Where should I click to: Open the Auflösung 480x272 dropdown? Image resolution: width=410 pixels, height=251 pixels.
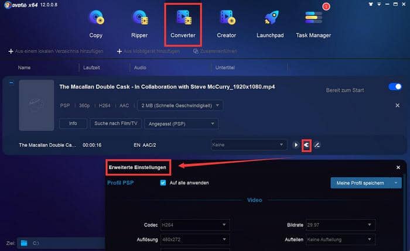[x=195, y=239]
